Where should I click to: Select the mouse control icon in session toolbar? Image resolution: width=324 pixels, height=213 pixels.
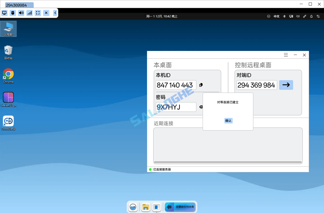pyautogui.click(x=13, y=13)
